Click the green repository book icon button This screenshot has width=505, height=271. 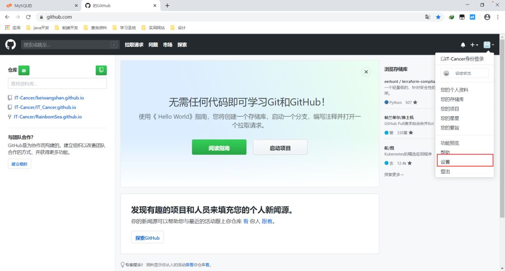[x=101, y=70]
